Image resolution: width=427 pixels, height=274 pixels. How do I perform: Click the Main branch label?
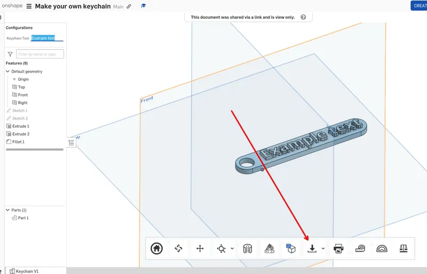click(118, 6)
